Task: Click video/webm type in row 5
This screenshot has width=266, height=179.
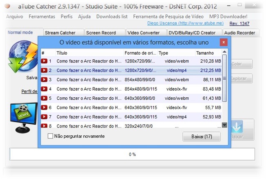Action: coord(177,98)
